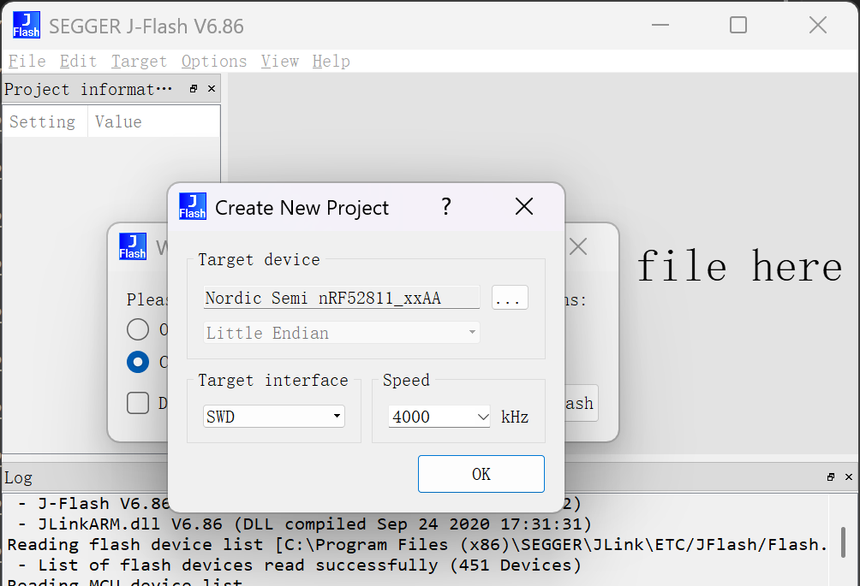Click the J-Flash icon in main title bar
Viewport: 860px width, 586px height.
[x=26, y=26]
